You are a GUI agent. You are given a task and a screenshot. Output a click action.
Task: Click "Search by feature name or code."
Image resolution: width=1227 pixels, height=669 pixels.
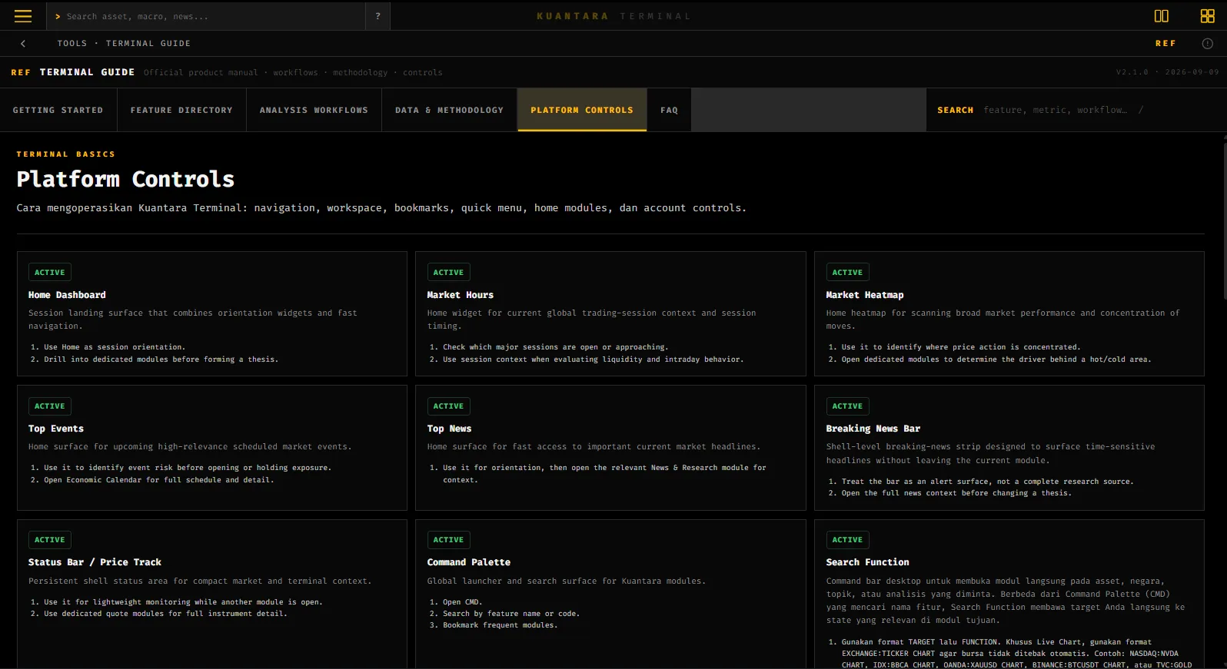[x=511, y=614]
